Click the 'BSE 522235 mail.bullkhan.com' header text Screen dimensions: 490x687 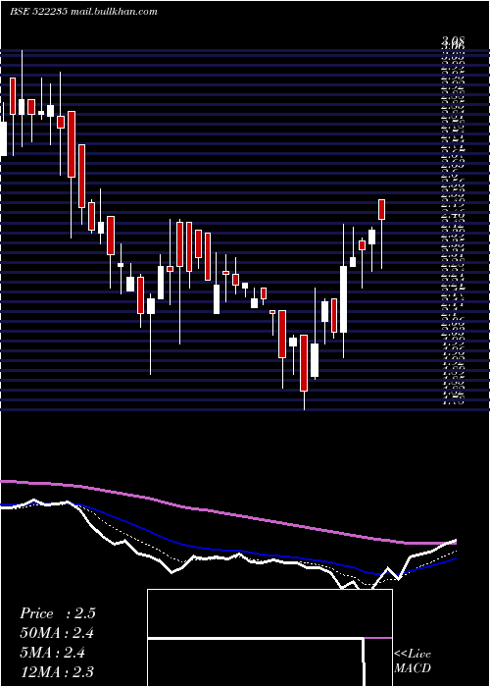point(83,12)
